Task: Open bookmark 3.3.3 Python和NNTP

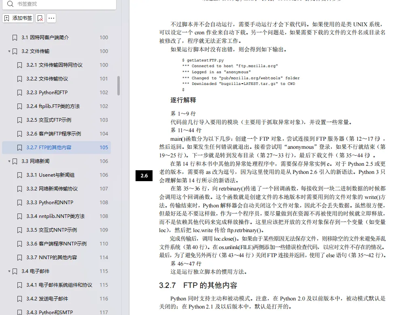Action: click(50, 203)
